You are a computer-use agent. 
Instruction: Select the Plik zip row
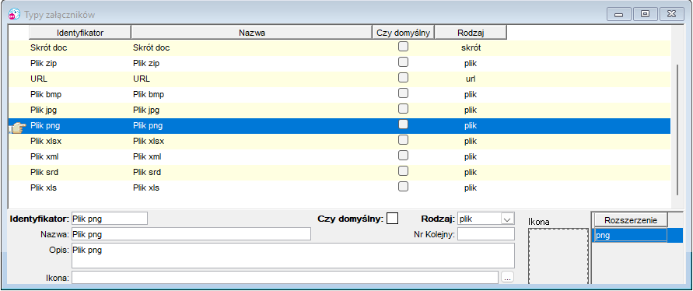tap(339, 63)
